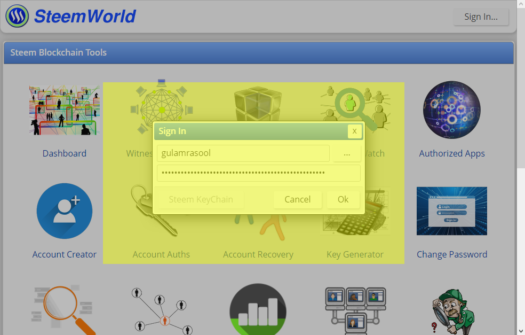Cancel the Sign In dialog
525x335 pixels.
(298, 199)
